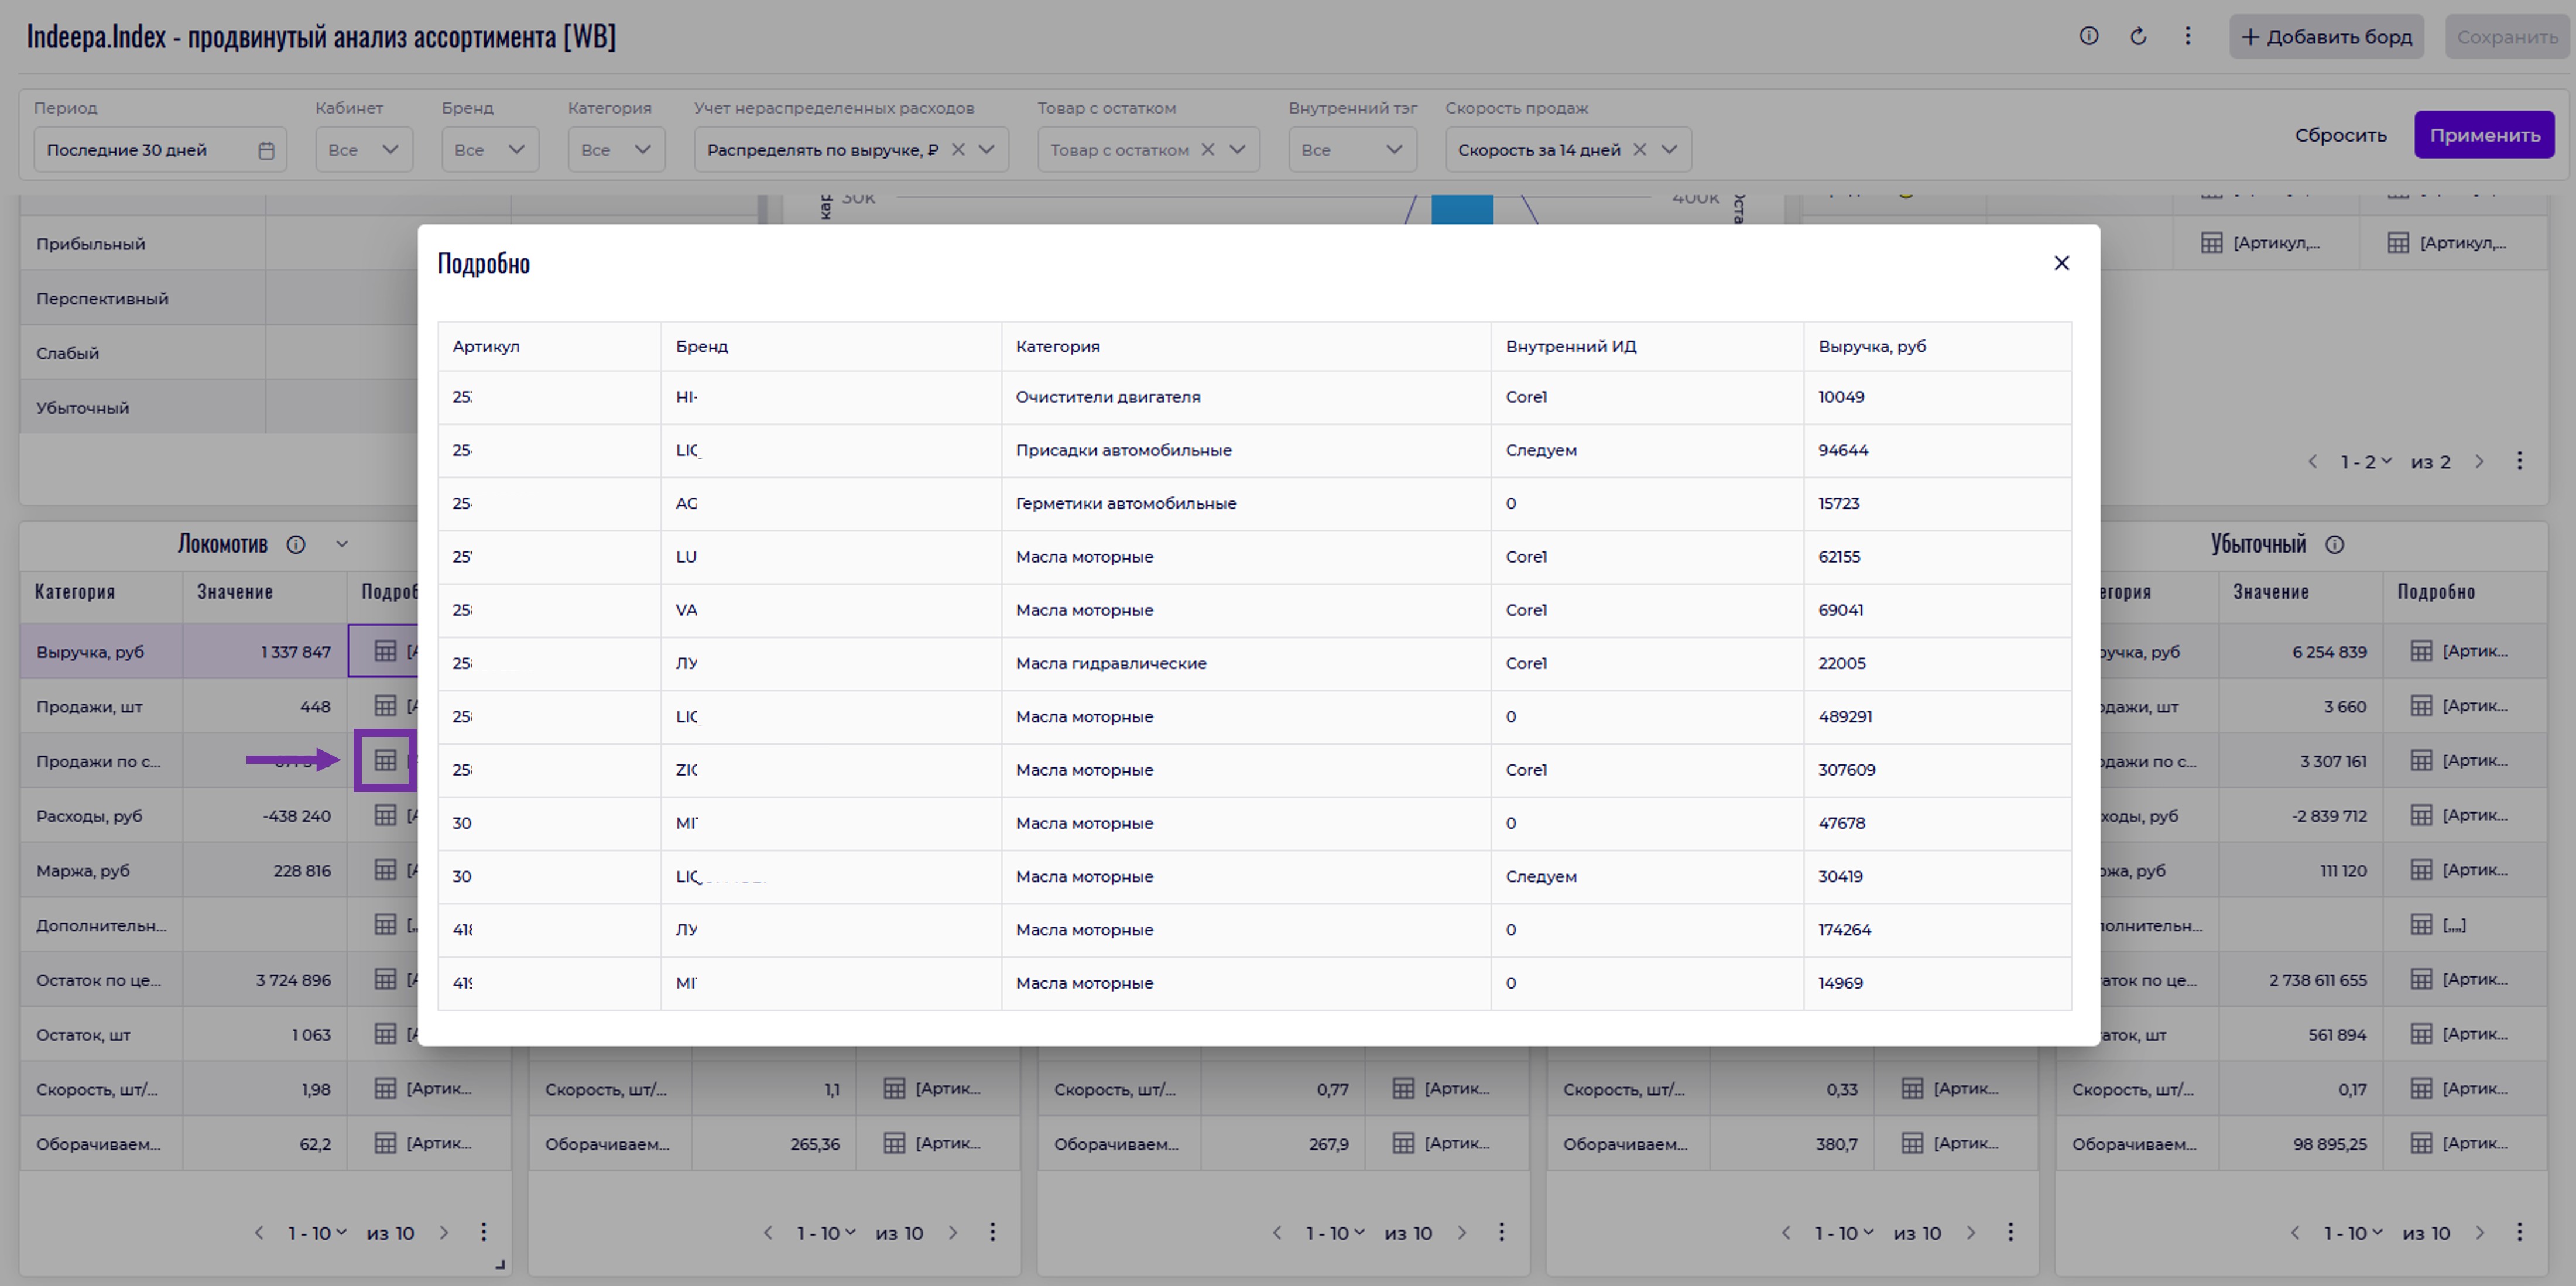The image size is (2576, 1286).
Task: Click the dashboard info icon in header
Action: [2088, 36]
